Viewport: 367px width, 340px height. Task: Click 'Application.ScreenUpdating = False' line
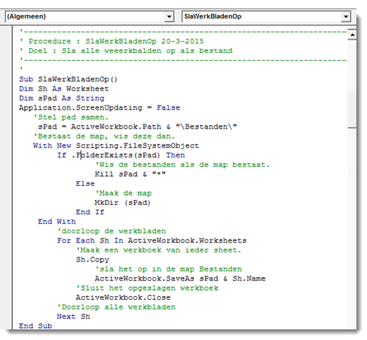coord(100,107)
